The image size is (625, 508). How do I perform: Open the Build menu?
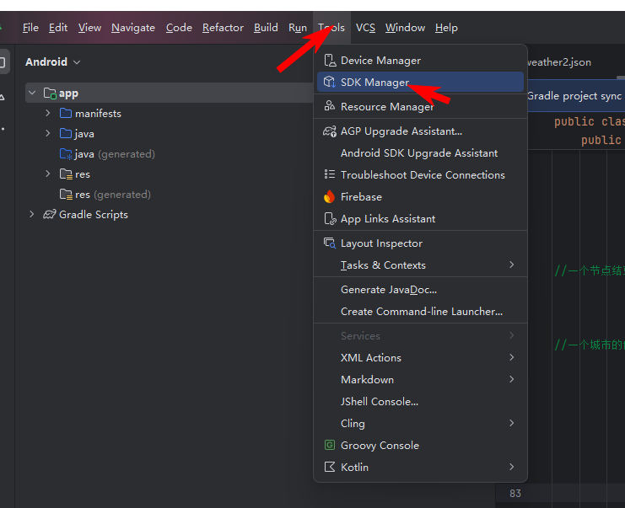click(266, 28)
